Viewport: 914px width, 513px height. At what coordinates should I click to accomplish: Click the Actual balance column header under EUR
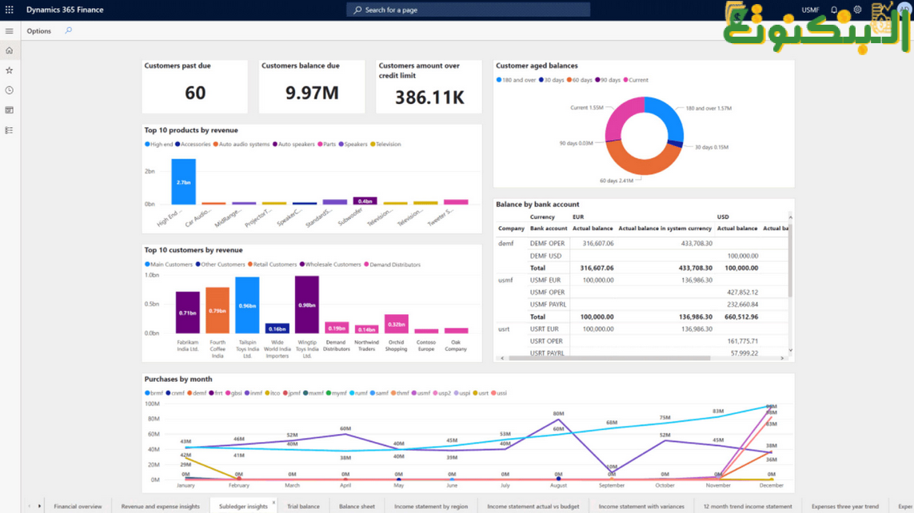pos(593,229)
